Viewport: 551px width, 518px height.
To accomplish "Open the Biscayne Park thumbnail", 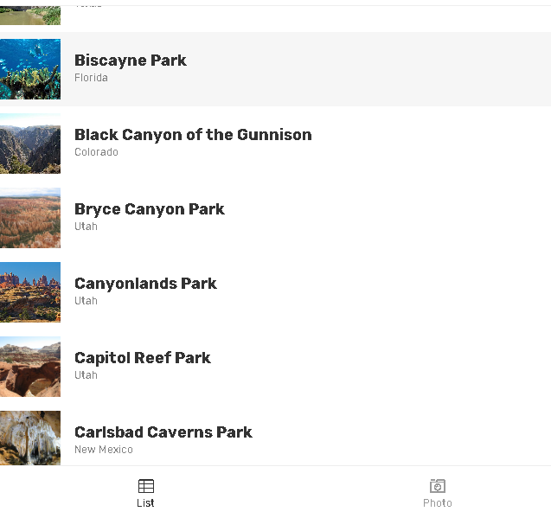I will (x=30, y=69).
